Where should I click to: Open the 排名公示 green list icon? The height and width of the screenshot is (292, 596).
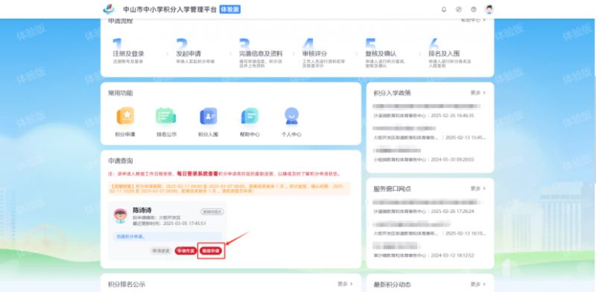pyautogui.click(x=166, y=116)
